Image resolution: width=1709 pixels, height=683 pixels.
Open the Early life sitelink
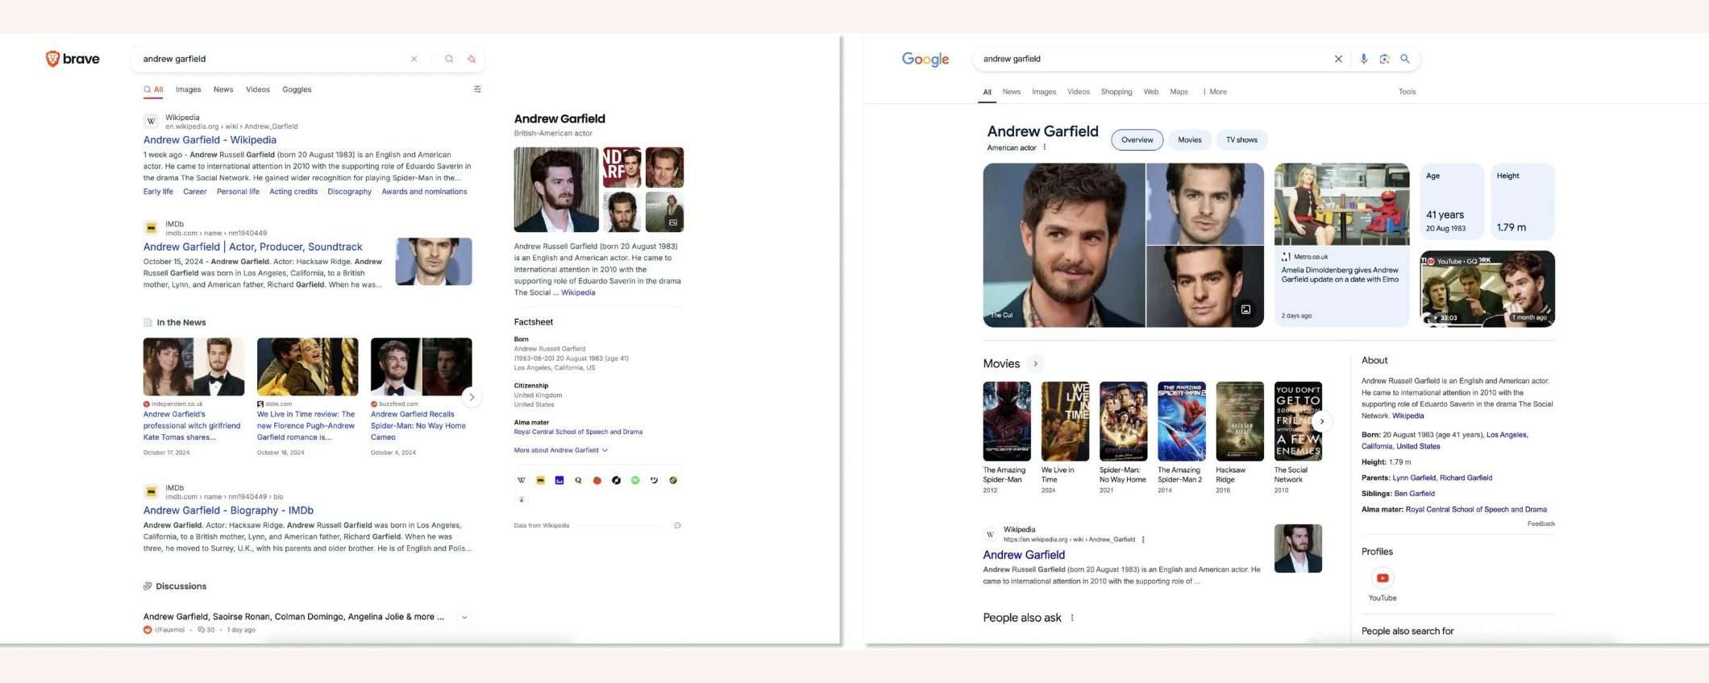pyautogui.click(x=158, y=192)
